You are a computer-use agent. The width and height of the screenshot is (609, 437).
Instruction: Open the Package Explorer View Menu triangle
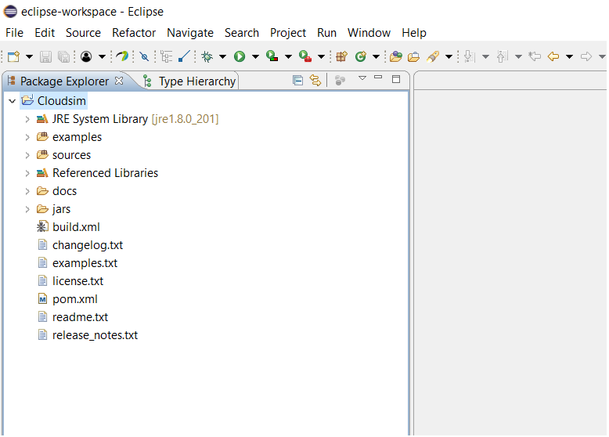tap(362, 78)
